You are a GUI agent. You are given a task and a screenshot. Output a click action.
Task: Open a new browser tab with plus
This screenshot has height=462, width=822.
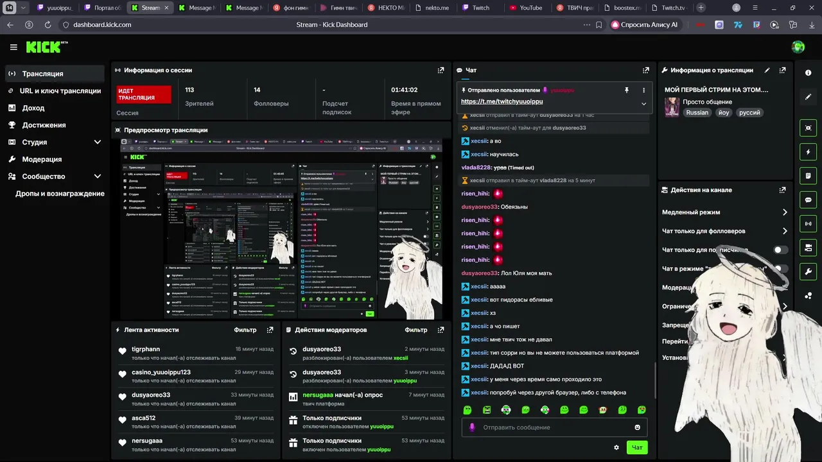coord(701,8)
